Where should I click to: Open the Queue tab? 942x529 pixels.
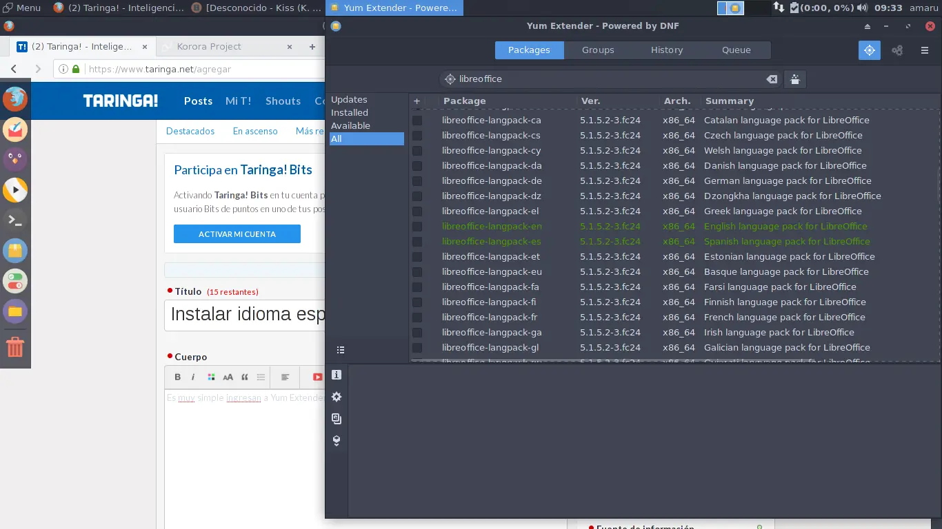[x=736, y=50]
